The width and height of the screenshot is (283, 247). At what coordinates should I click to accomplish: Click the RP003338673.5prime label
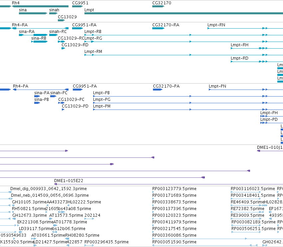click(x=174, y=202)
